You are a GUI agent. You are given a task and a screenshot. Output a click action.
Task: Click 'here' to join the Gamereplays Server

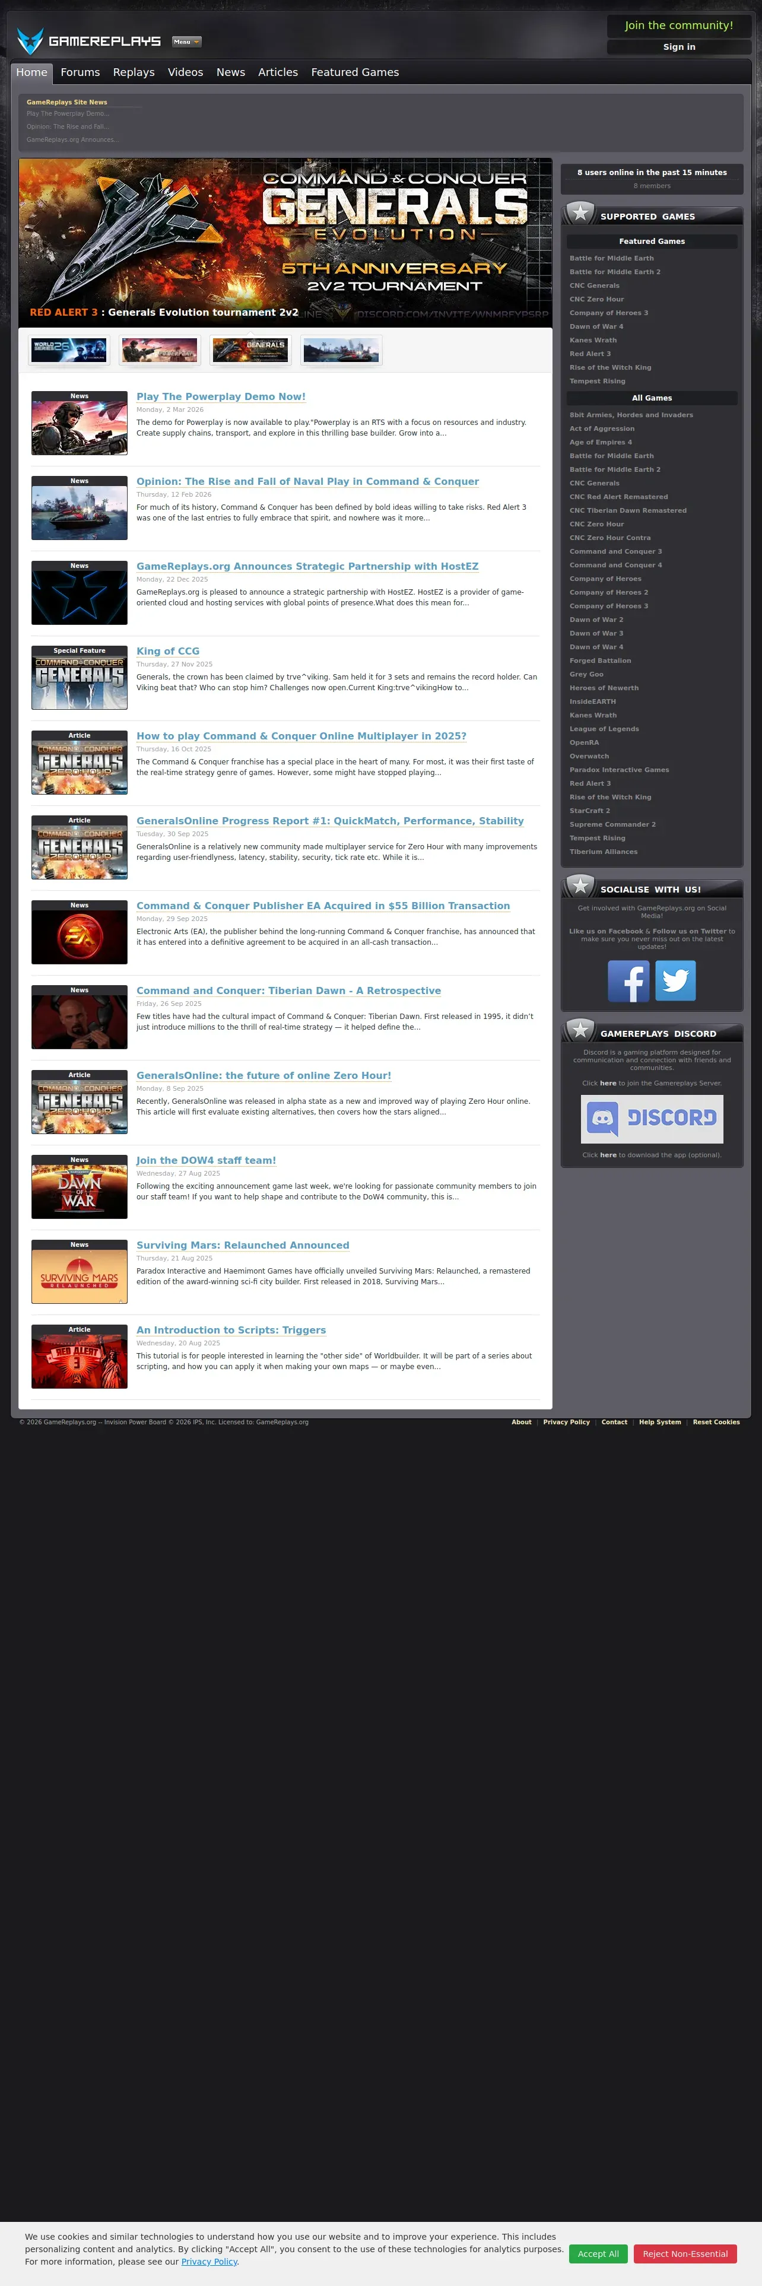click(x=608, y=1084)
